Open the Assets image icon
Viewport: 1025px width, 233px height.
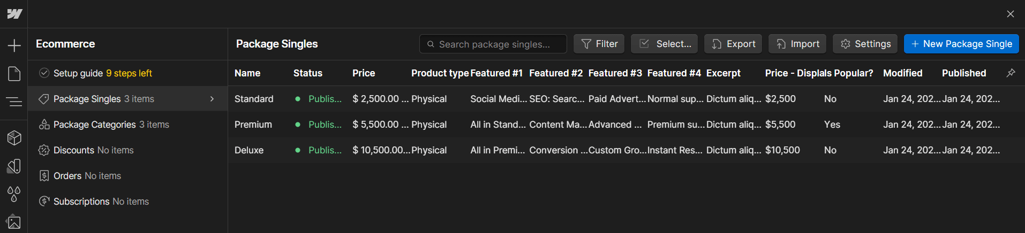click(x=14, y=222)
